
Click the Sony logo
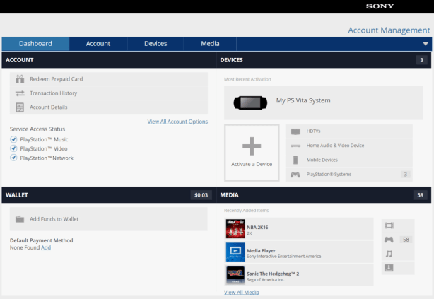380,6
